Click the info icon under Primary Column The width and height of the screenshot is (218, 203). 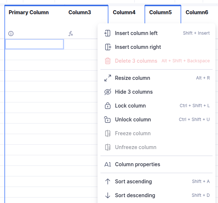click(11, 34)
